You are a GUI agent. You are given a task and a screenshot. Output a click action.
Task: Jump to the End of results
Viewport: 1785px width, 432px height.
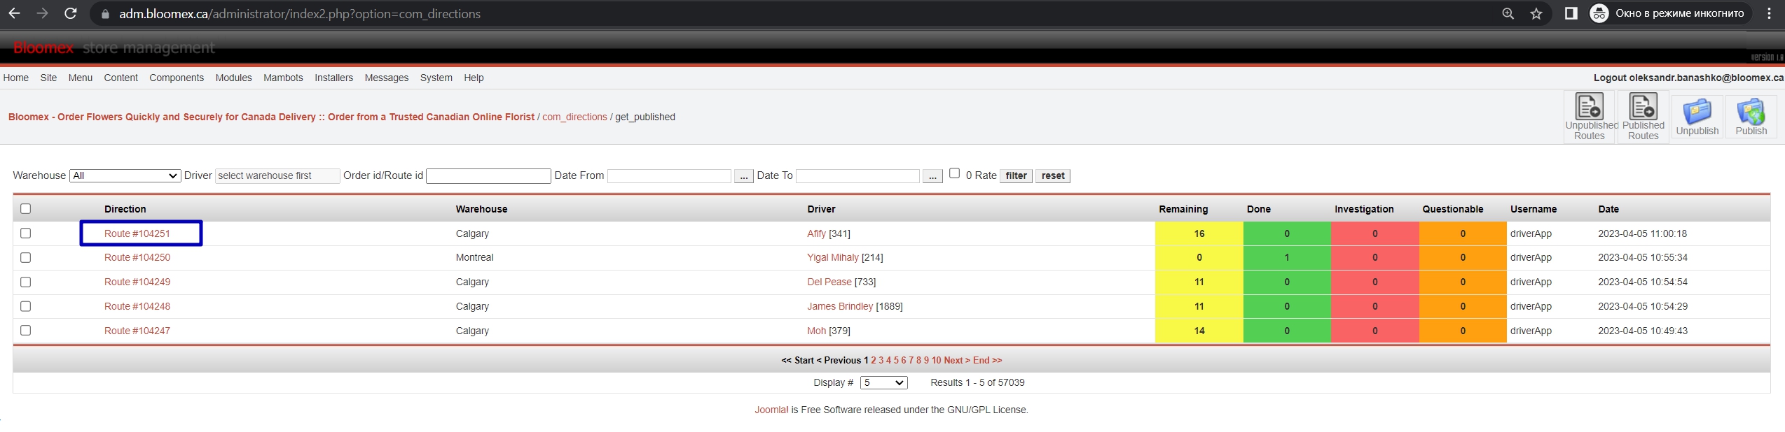pos(987,360)
